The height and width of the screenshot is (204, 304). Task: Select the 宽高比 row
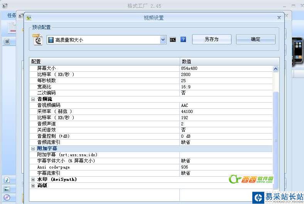tap(151, 87)
